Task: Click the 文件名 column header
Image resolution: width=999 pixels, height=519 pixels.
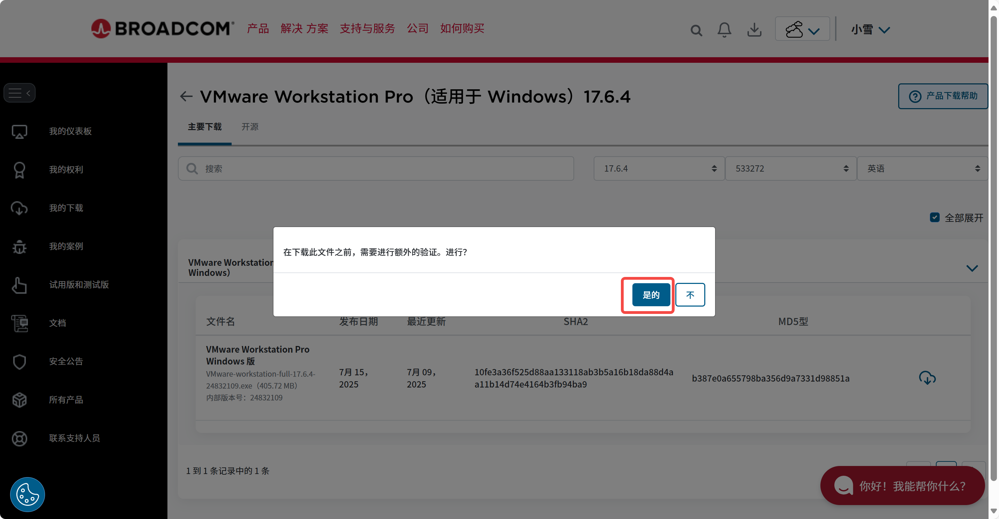Action: point(220,321)
